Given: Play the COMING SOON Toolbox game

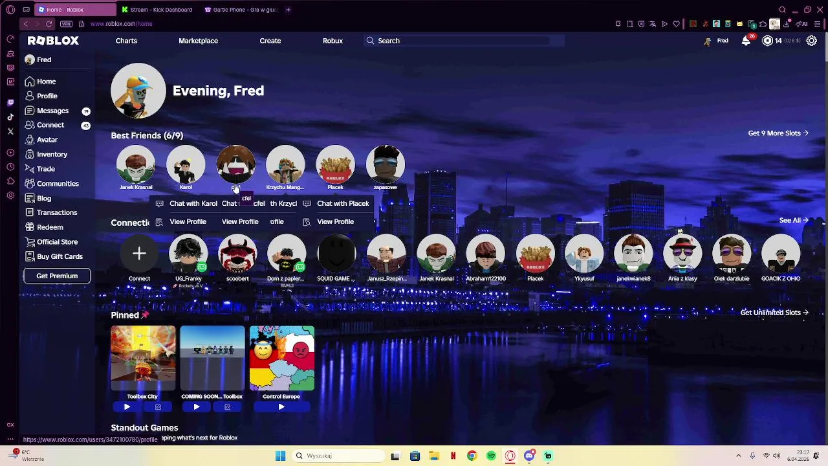Looking at the screenshot, I should tap(196, 407).
